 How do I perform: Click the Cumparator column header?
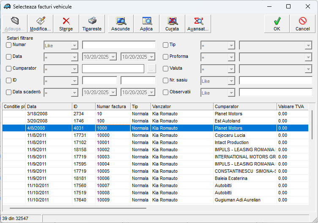click(x=244, y=107)
